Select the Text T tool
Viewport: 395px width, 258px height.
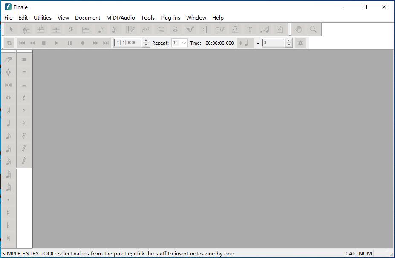[250, 29]
